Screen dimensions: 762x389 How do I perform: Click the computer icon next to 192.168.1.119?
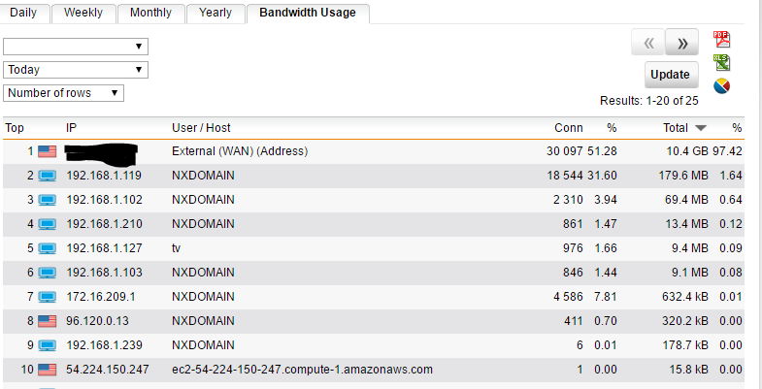[x=48, y=176]
